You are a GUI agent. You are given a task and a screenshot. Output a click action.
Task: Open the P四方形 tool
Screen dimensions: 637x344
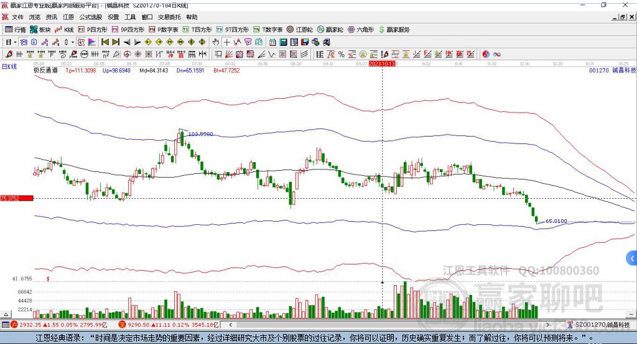pyautogui.click(x=93, y=30)
